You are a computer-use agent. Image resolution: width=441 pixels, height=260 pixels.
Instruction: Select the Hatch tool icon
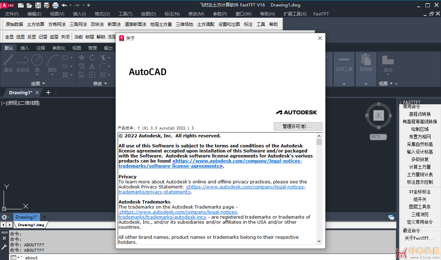pyautogui.click(x=65, y=75)
